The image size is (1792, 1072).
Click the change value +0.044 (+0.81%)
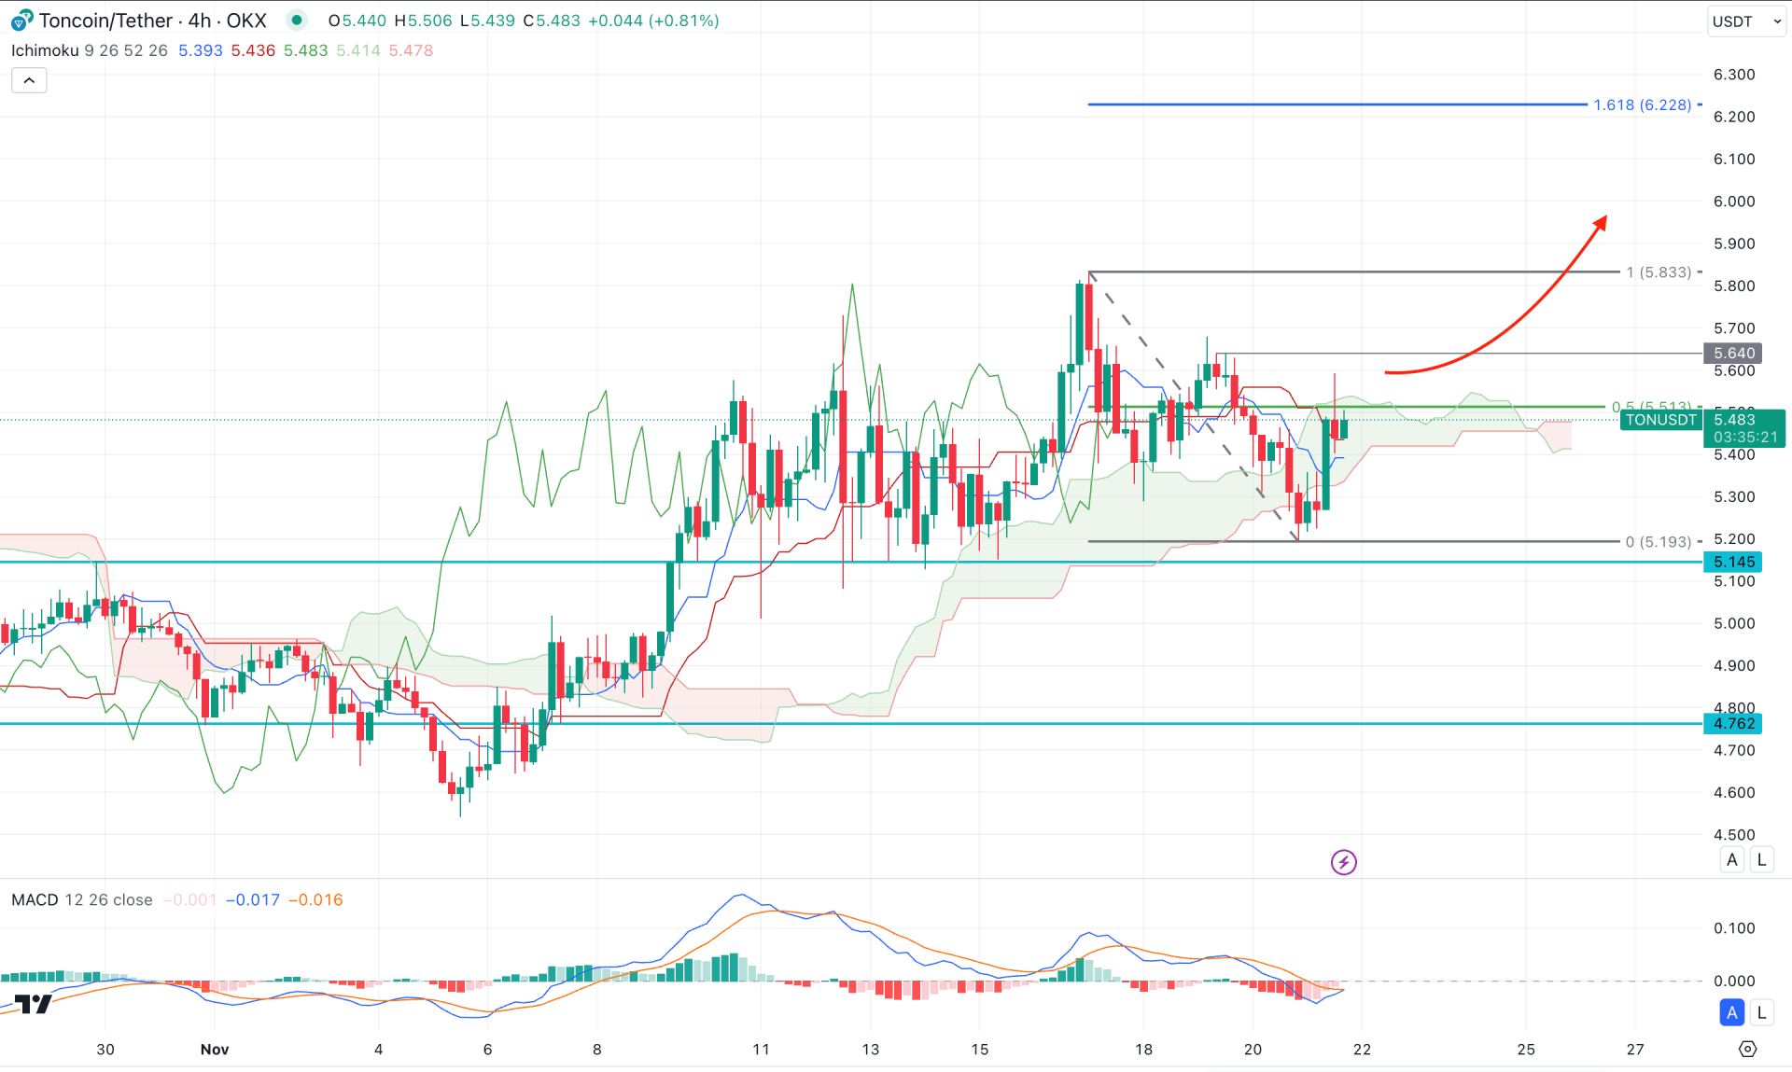[653, 21]
